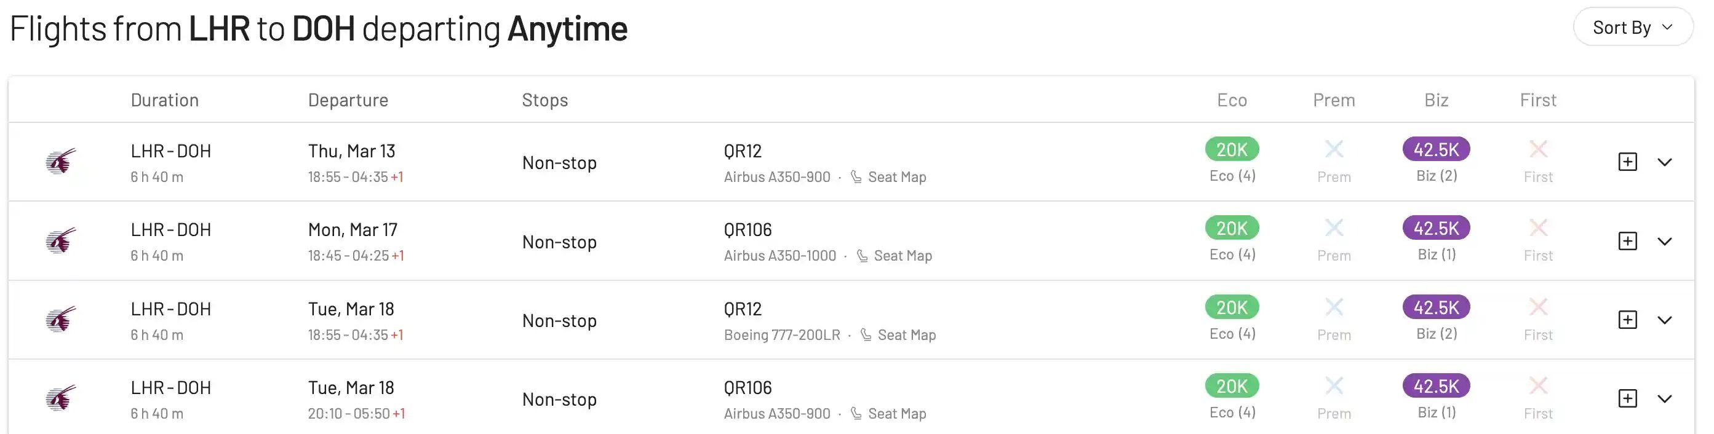Expand the Boeing 777-200LR flight row chevron
The width and height of the screenshot is (1714, 434).
tap(1664, 320)
